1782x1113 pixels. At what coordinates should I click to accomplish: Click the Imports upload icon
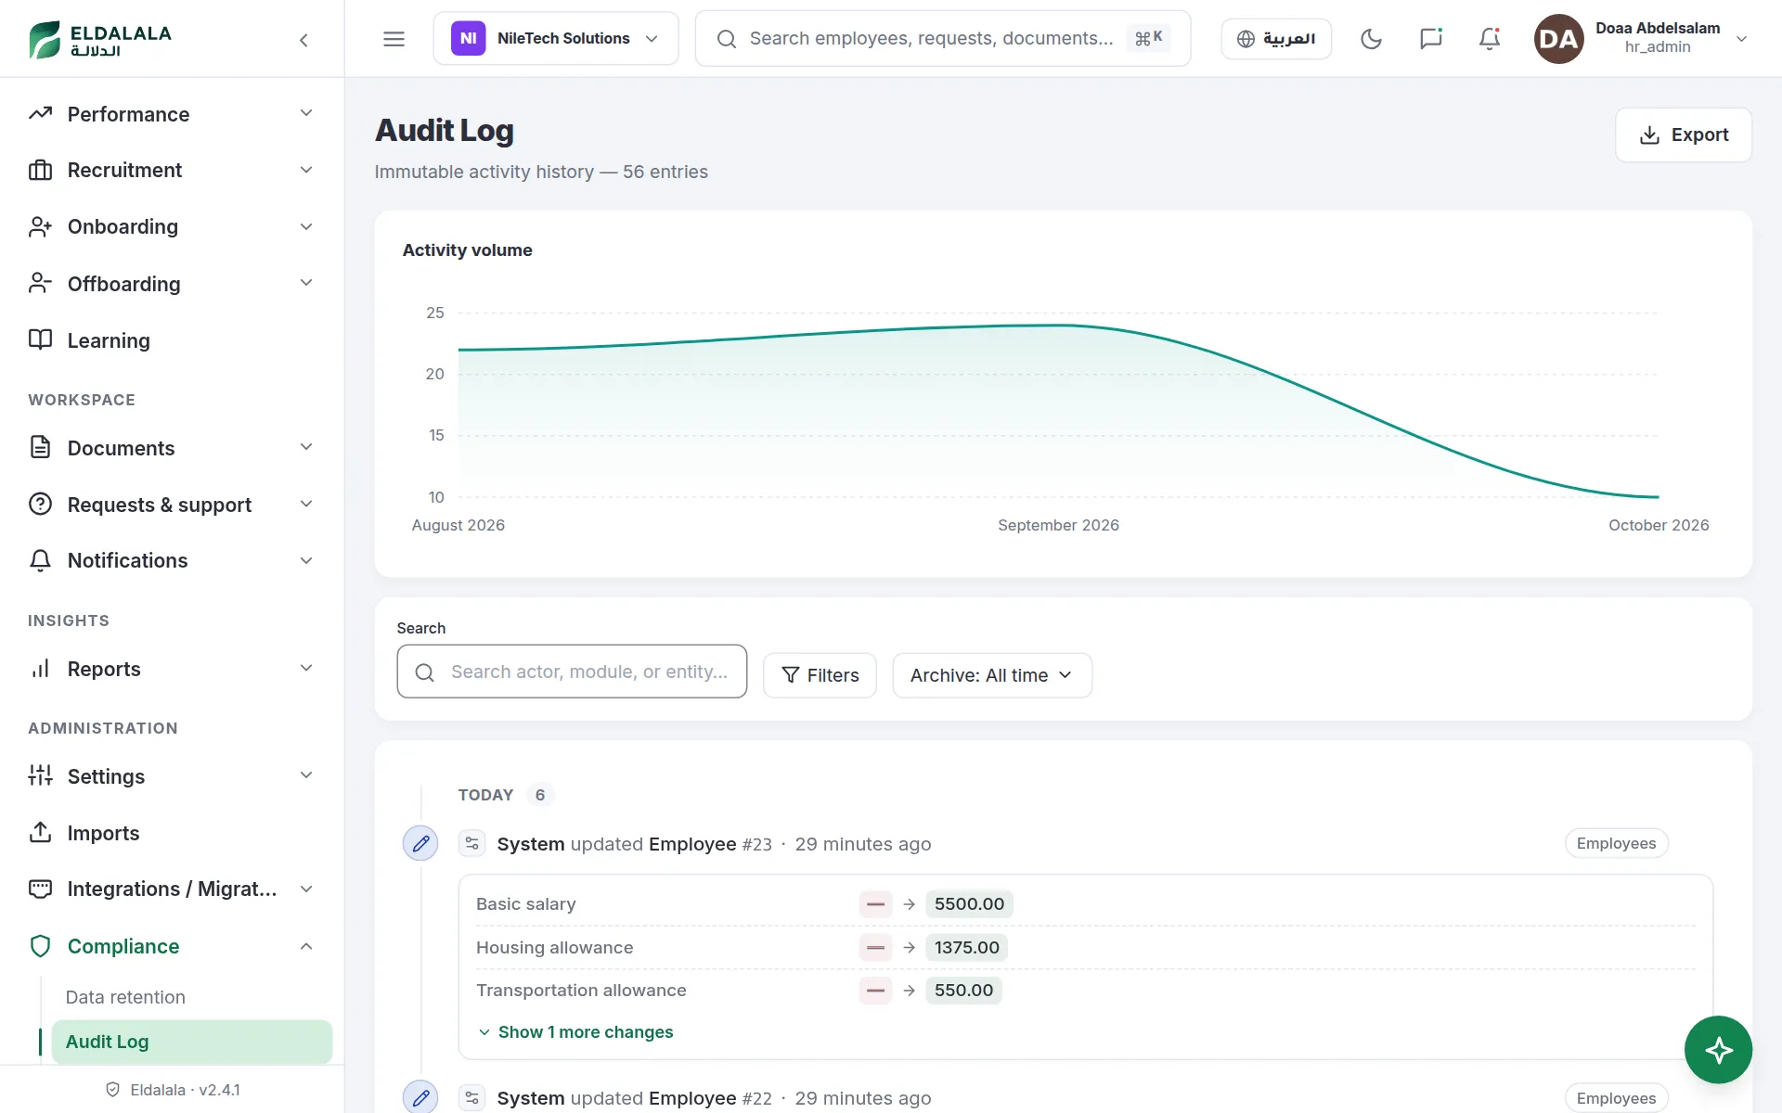pos(40,832)
